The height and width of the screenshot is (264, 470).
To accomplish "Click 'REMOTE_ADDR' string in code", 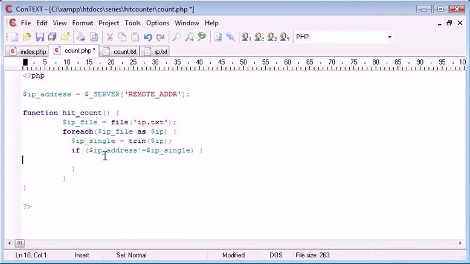I will tap(153, 94).
